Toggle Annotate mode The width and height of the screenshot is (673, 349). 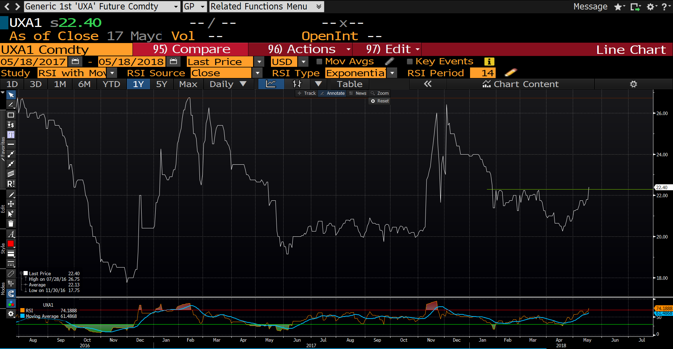[x=332, y=93]
